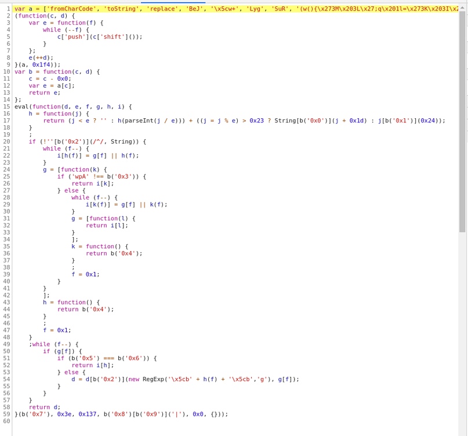Toggle breakpoint at line number 43
This screenshot has width=468, height=436.
coord(6,302)
